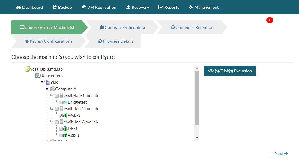The width and height of the screenshot is (299, 160).
Task: Check the DB-1 virtual machine checkbox
Action: 61,129
